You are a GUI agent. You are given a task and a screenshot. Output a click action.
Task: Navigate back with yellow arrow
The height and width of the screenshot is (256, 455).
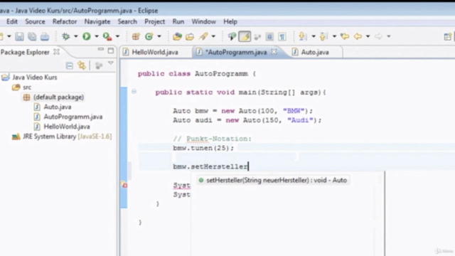[358, 36]
